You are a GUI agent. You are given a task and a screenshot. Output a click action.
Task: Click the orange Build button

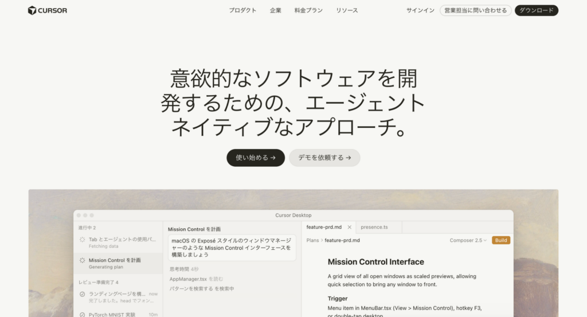501,240
